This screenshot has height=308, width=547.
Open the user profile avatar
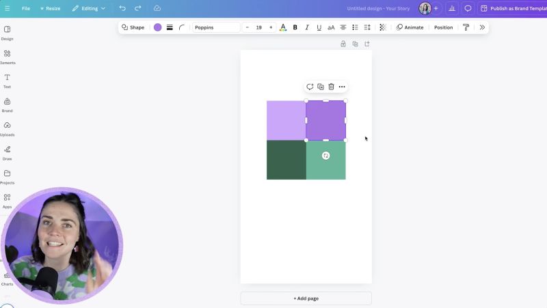tap(425, 8)
